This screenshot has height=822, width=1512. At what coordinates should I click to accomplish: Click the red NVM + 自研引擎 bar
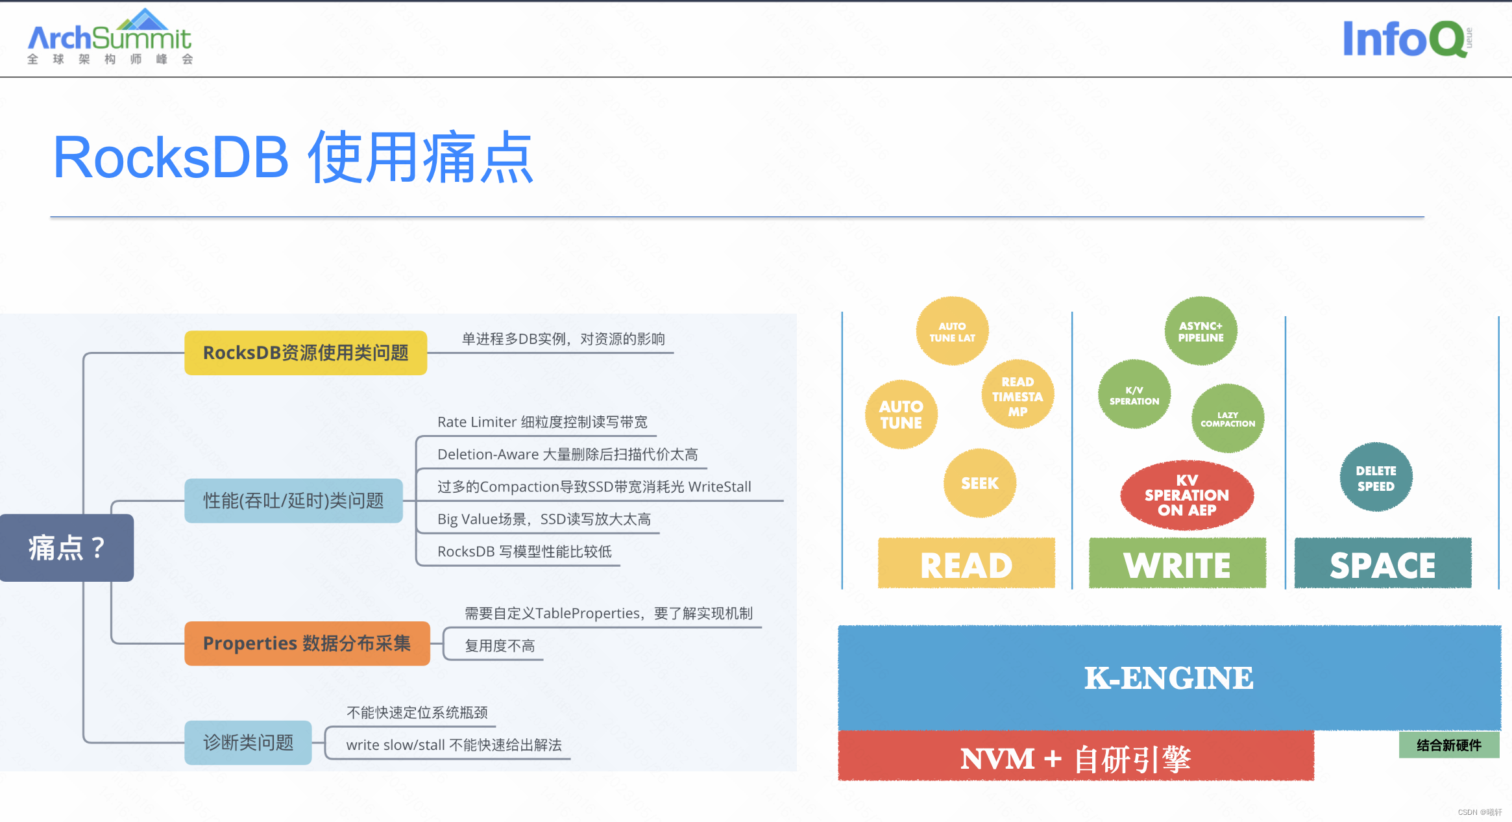(x=1076, y=756)
